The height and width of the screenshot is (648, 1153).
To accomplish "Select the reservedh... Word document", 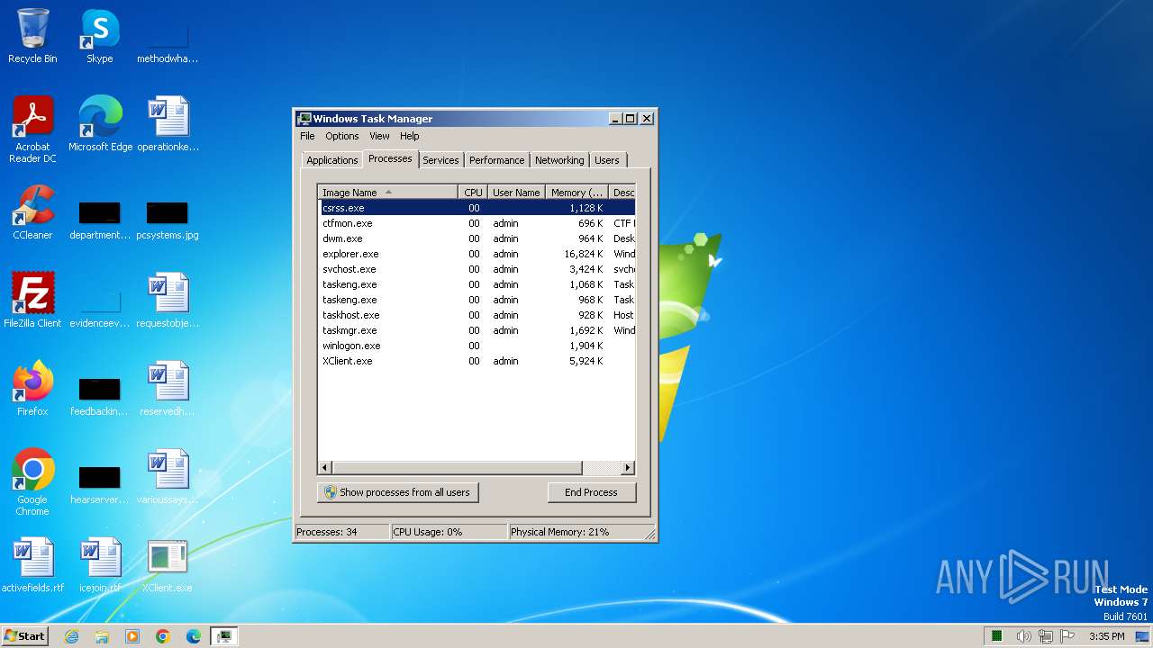I will 168,389.
